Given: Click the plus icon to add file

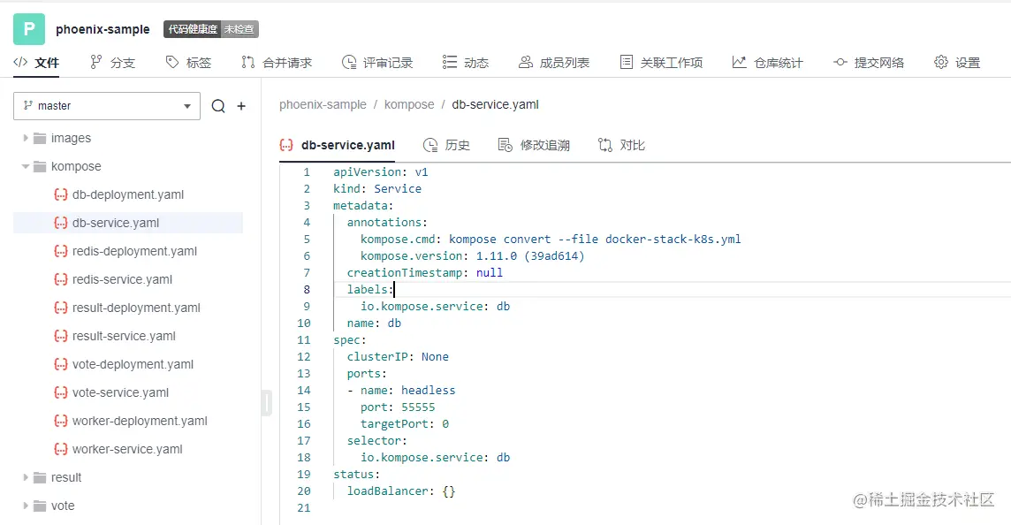Looking at the screenshot, I should pos(241,106).
